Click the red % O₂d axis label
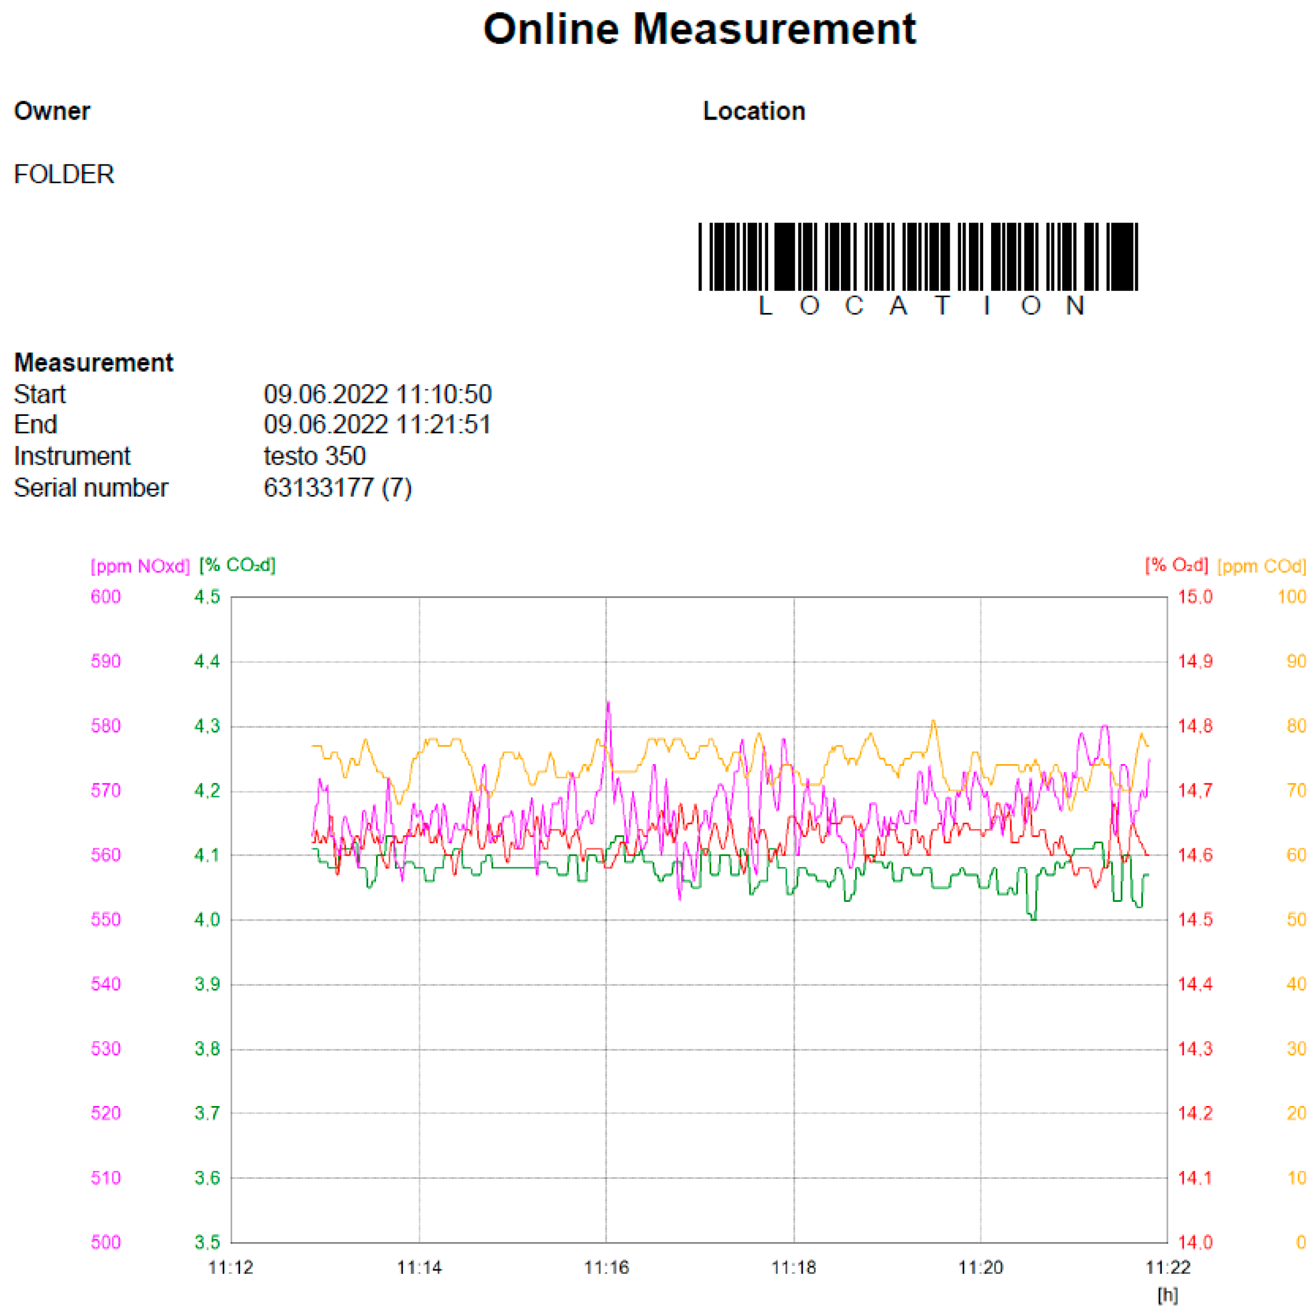The image size is (1316, 1316). [1177, 566]
